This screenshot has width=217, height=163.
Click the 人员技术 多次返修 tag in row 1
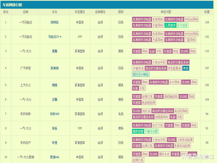(x=176, y=25)
